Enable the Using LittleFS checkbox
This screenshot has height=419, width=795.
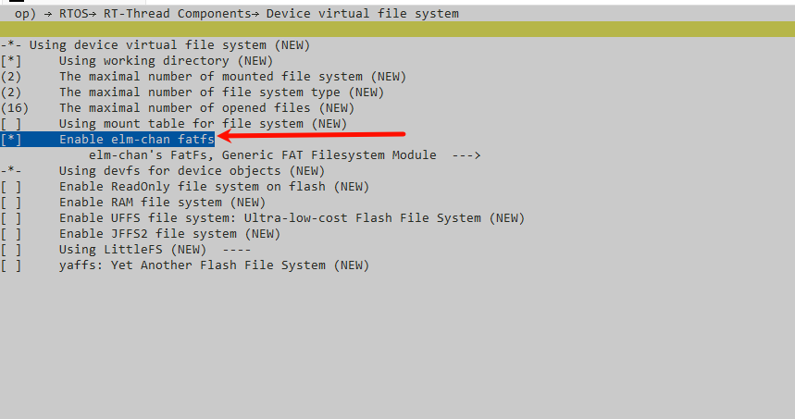click(11, 249)
